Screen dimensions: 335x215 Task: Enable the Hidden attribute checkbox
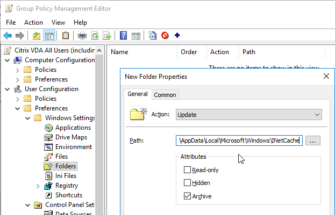tap(187, 183)
